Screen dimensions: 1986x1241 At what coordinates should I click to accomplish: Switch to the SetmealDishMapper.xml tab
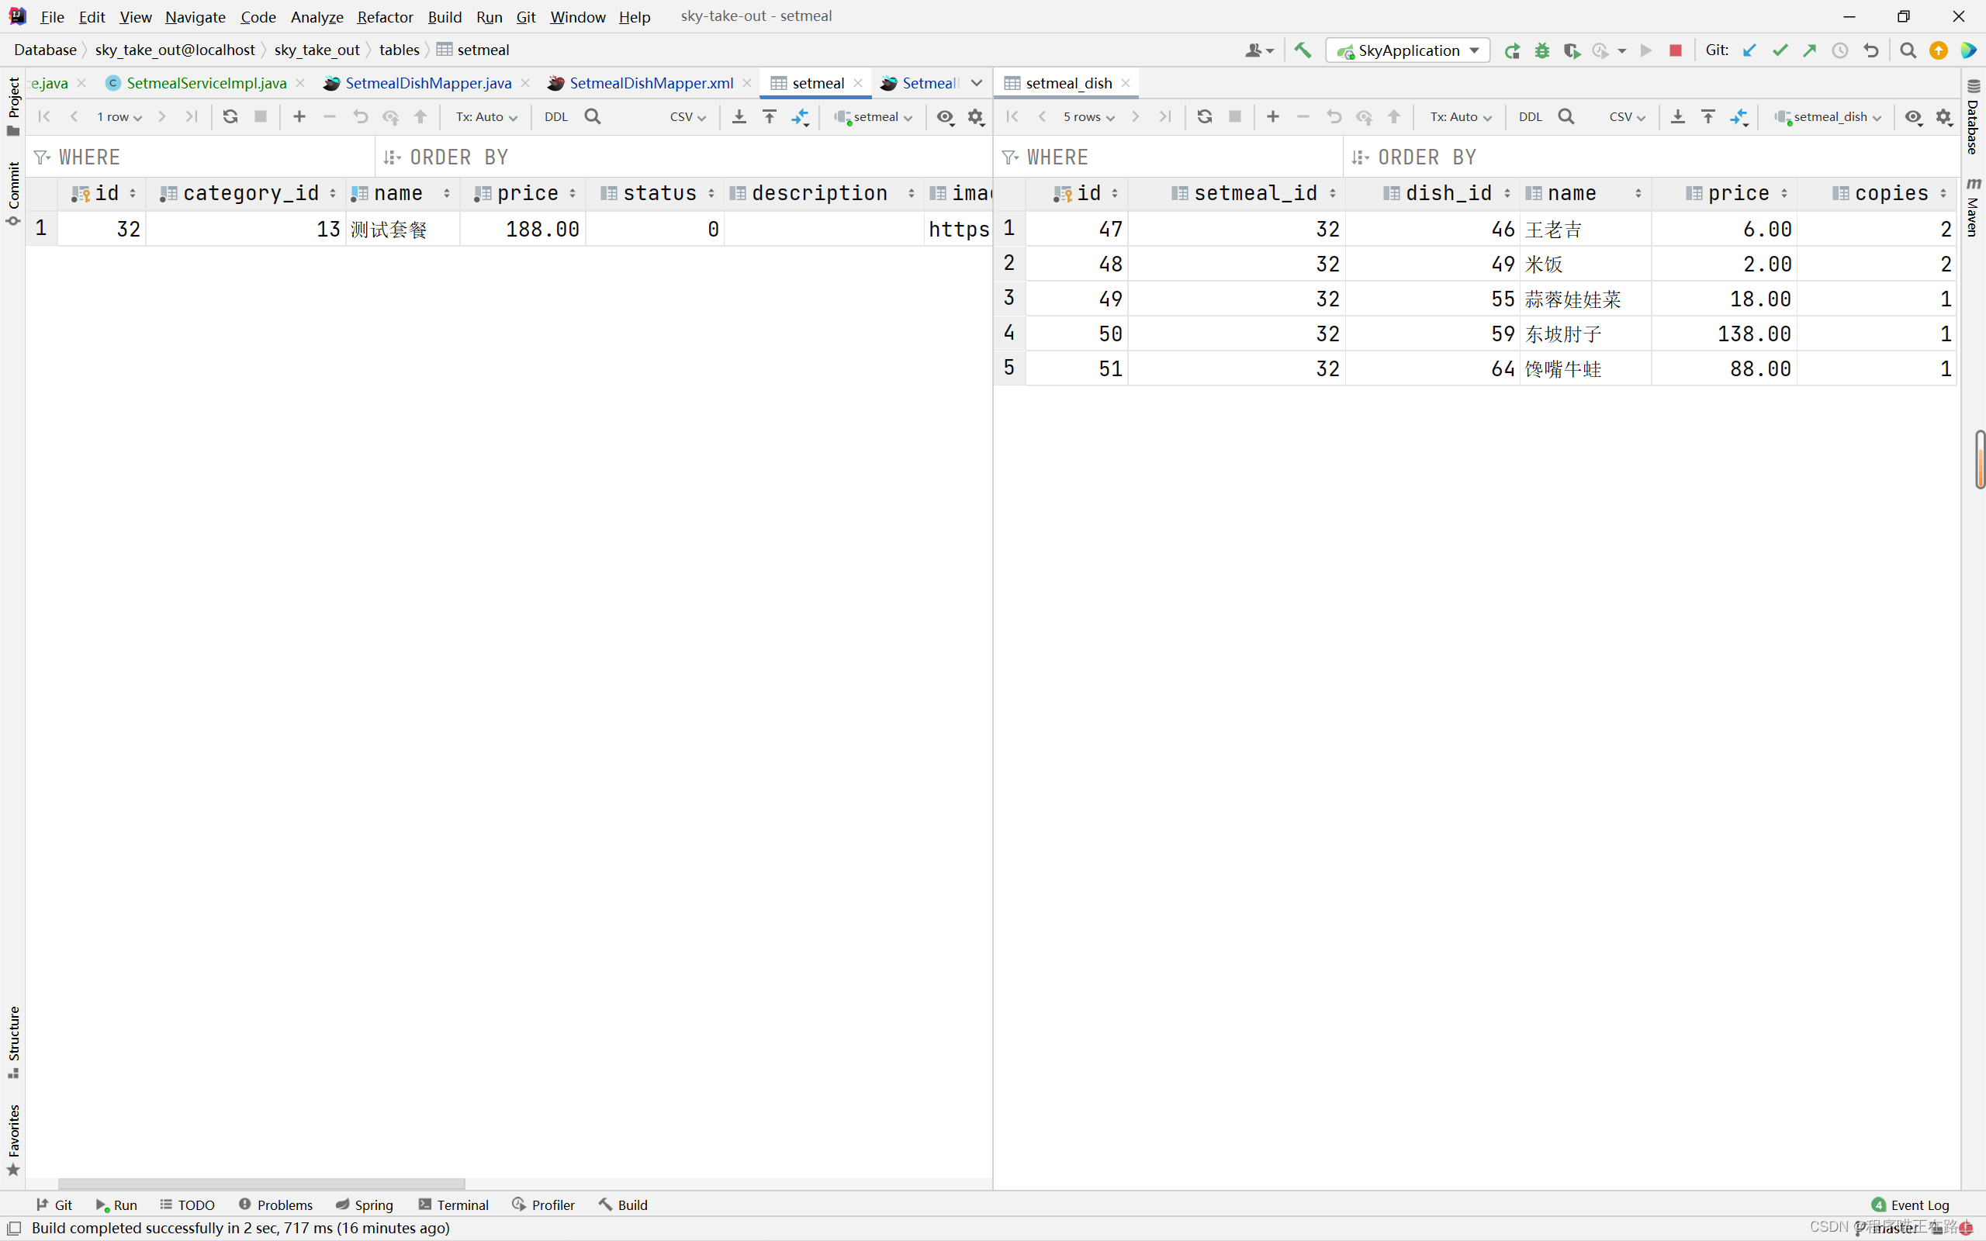pos(651,83)
